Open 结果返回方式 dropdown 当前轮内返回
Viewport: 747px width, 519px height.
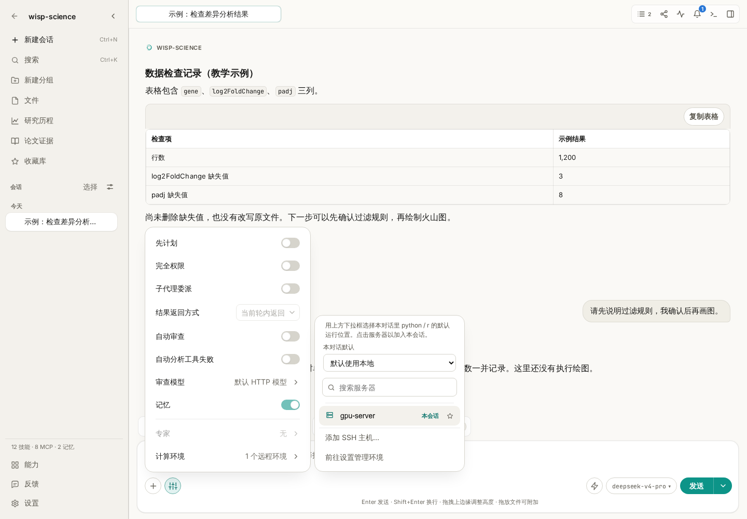(x=268, y=312)
